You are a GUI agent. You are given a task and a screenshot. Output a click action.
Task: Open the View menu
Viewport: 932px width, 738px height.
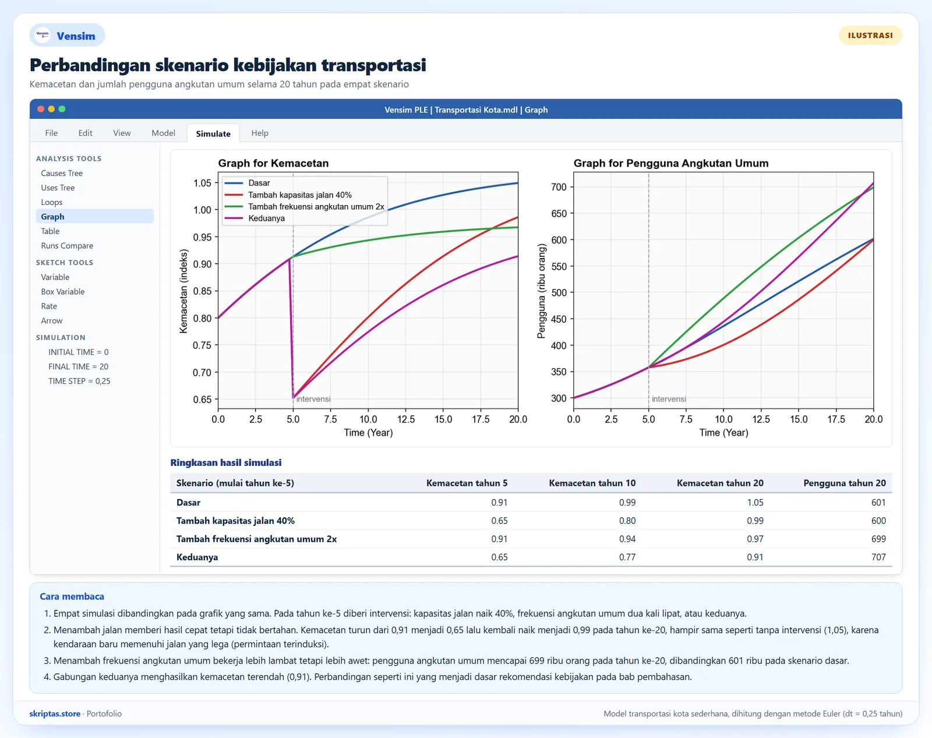pos(122,133)
